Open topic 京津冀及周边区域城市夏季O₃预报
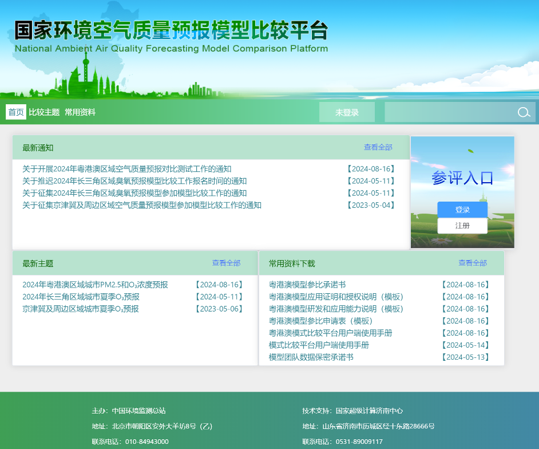 [x=81, y=309]
